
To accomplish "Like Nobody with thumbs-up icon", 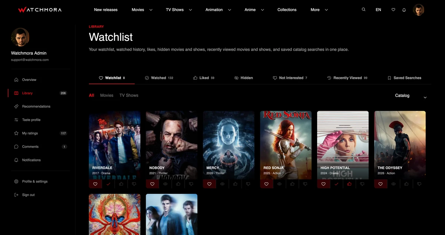I will point(178,184).
